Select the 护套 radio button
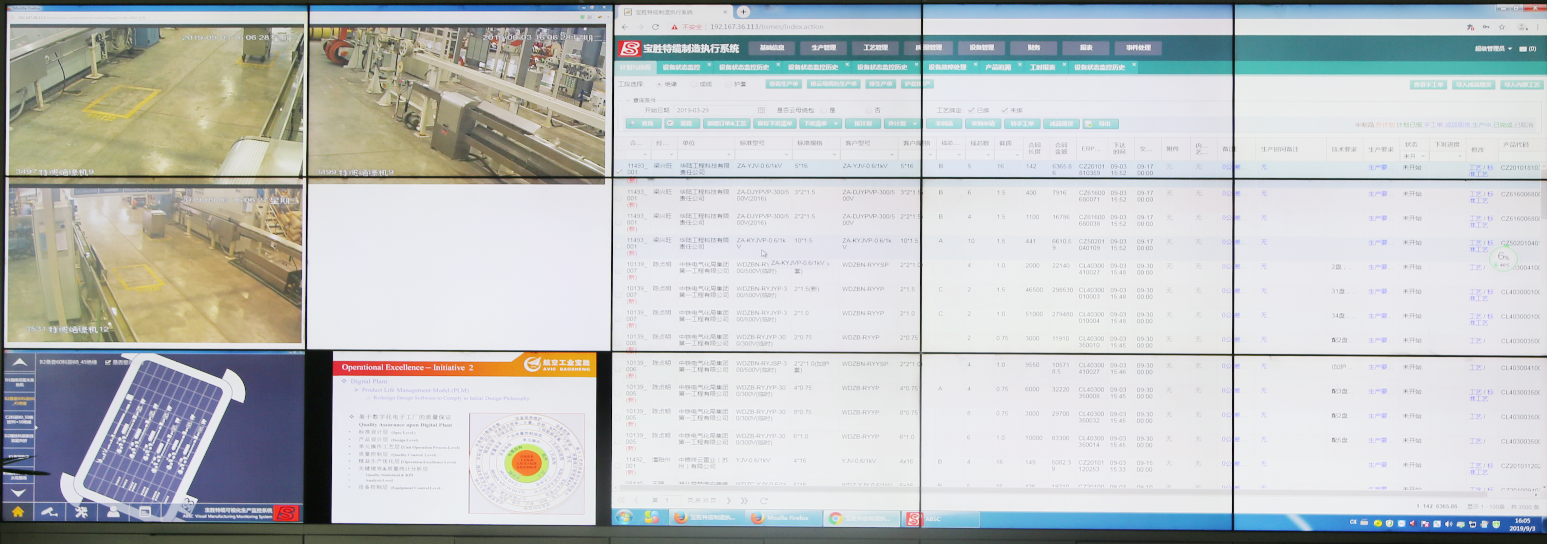The height and width of the screenshot is (544, 1547). 728,84
